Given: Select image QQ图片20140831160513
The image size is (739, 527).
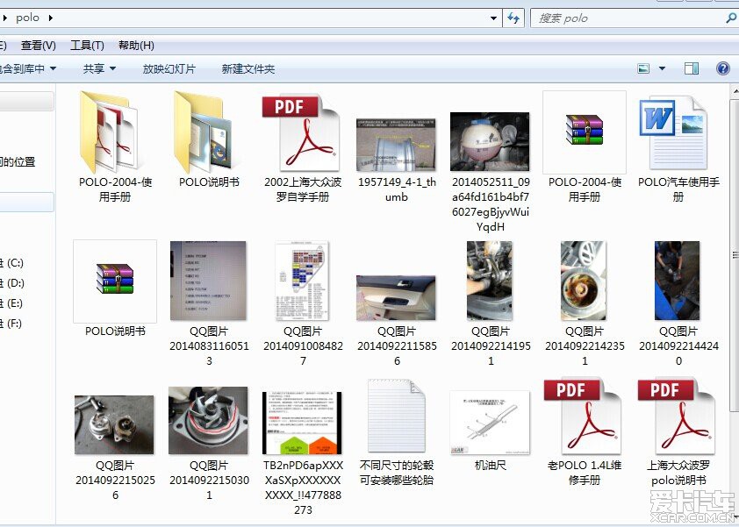Looking at the screenshot, I should point(208,281).
